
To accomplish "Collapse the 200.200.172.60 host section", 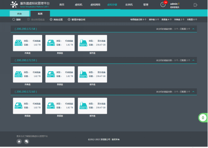I will pyautogui.click(x=193, y=92).
